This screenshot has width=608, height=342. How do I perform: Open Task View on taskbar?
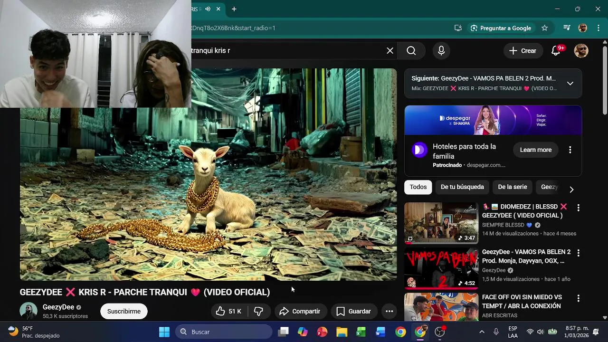click(284, 332)
